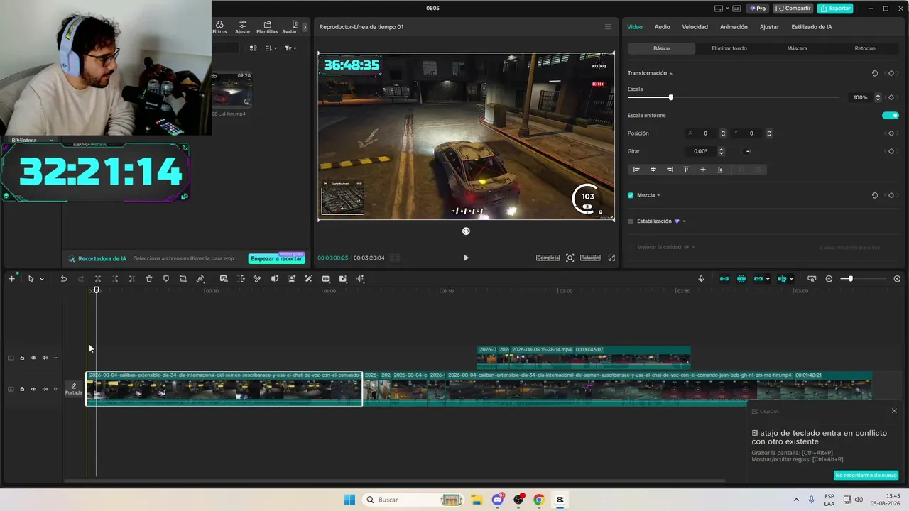The image size is (909, 511).
Task: Edit the cover with Portada button
Action: (74, 389)
